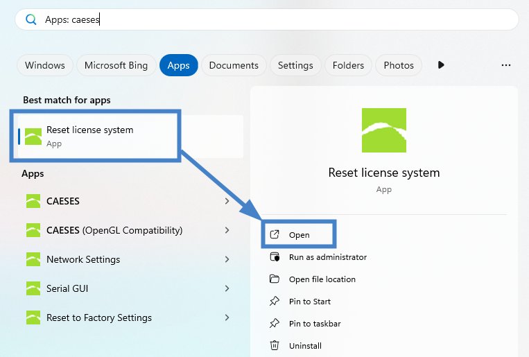The width and height of the screenshot is (529, 357).
Task: Click the search text input field
Action: [x=277, y=19]
